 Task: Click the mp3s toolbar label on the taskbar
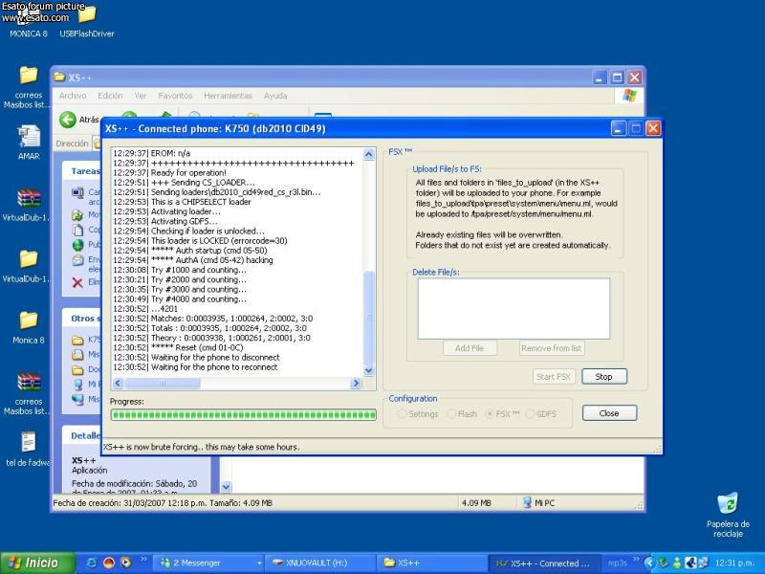pos(617,563)
